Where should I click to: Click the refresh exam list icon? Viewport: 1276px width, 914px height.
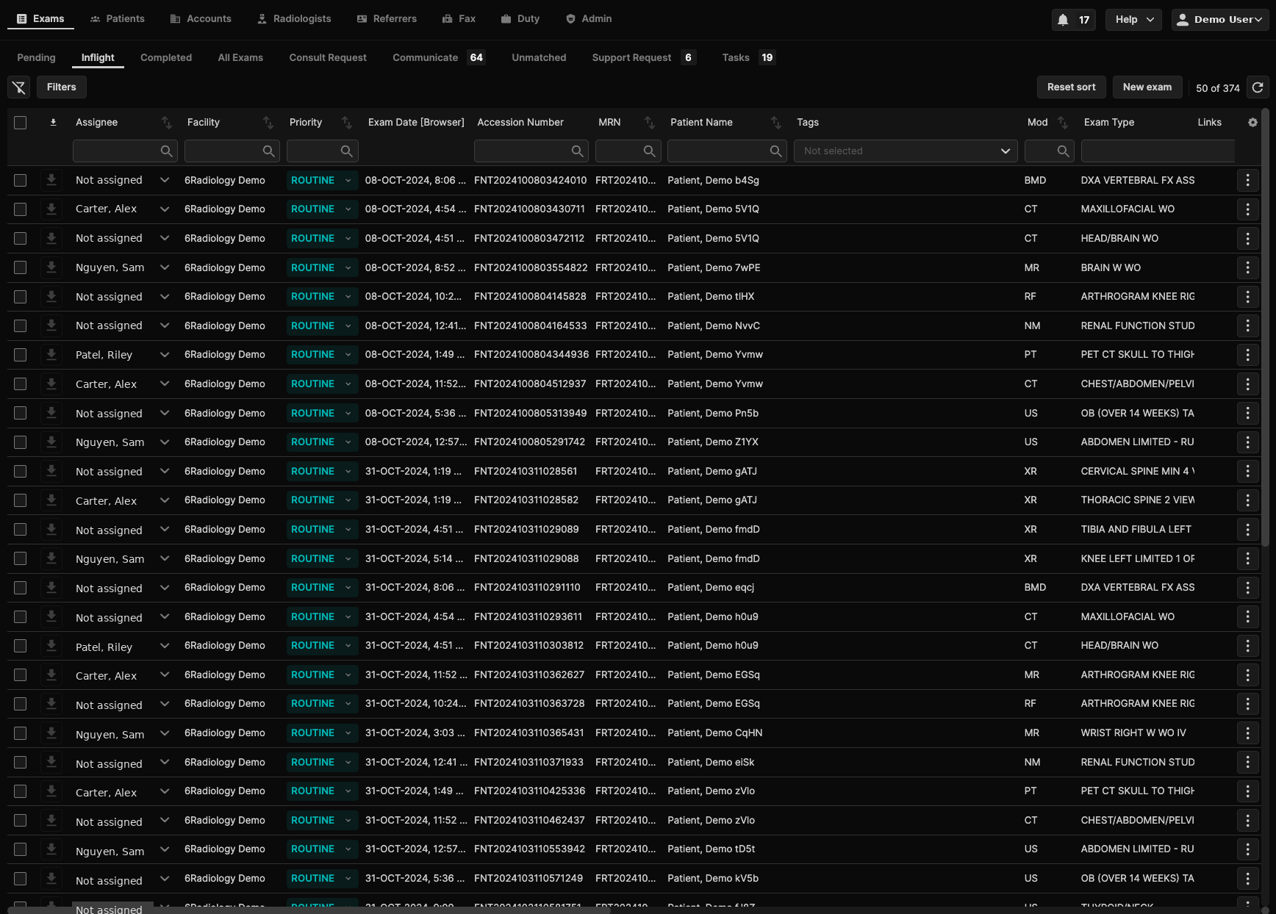pos(1258,87)
